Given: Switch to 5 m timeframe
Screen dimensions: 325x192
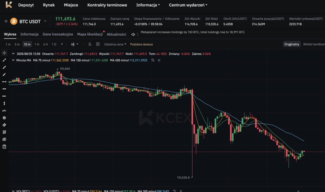Looking at the screenshot, I should tap(17, 44).
